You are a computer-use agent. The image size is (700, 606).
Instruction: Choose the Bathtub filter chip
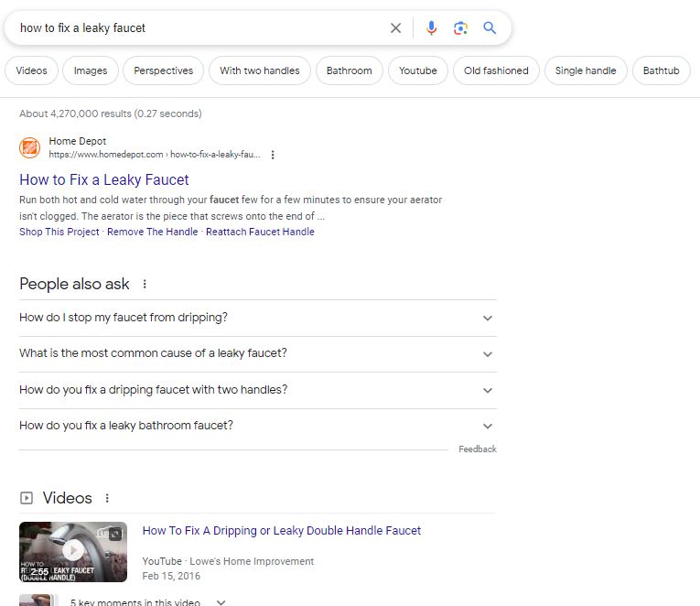click(x=662, y=70)
